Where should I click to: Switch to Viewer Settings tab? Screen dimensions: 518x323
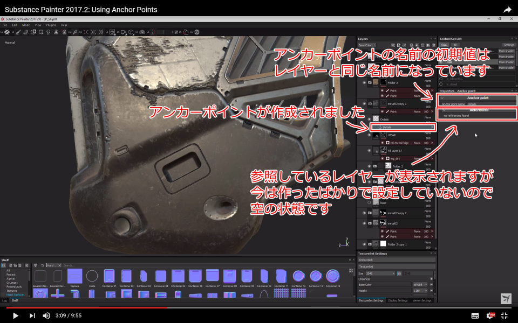click(x=422, y=300)
